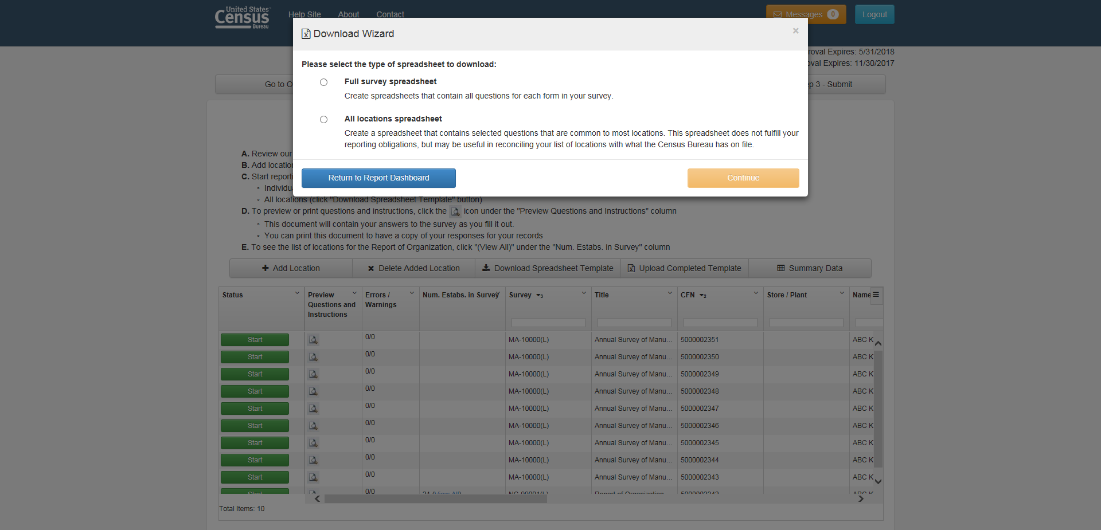This screenshot has height=530, width=1101.
Task: Click preview icon for CFN 5000002347 row
Action: 313,409
